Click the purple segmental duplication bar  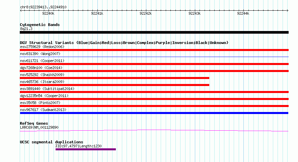[x=86, y=149]
